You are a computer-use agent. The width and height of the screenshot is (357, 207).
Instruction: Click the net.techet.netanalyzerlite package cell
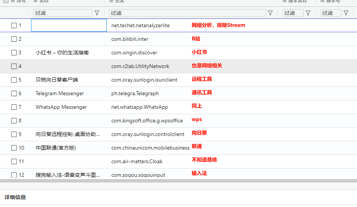[x=140, y=25]
